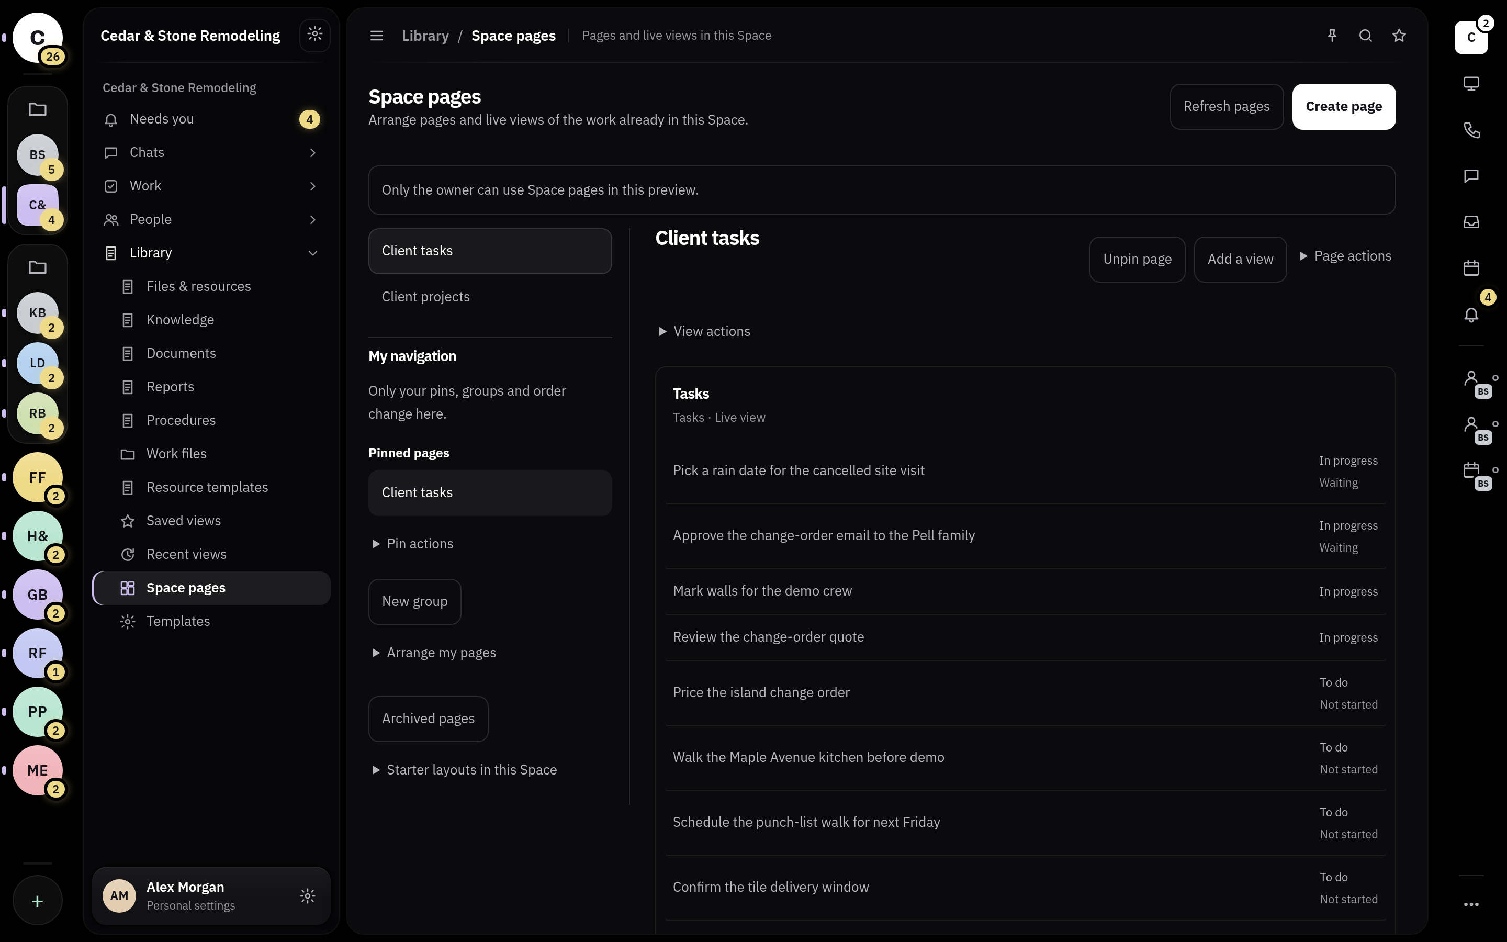The height and width of the screenshot is (942, 1507).
Task: Open Templates in the sidebar
Action: coord(211,621)
